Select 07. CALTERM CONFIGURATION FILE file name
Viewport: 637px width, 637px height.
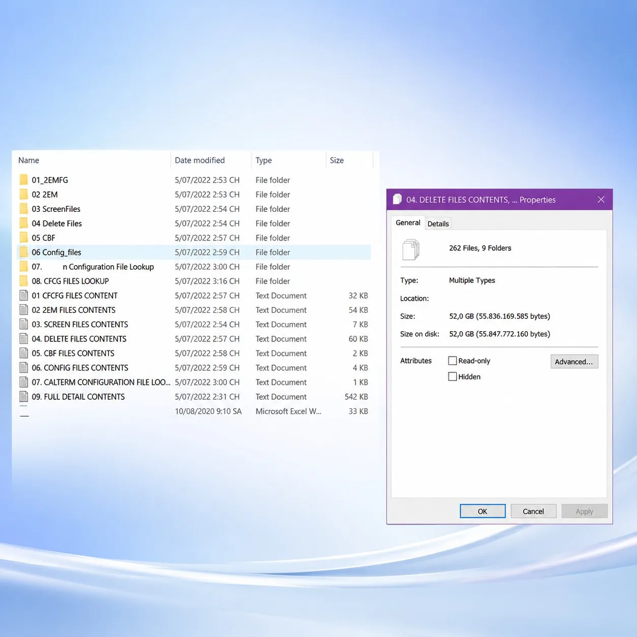pyautogui.click(x=101, y=382)
